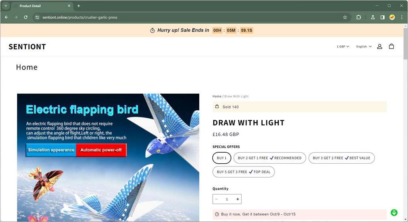The height and width of the screenshot is (222, 408).
Task: Open a new browser tab
Action: [79, 6]
